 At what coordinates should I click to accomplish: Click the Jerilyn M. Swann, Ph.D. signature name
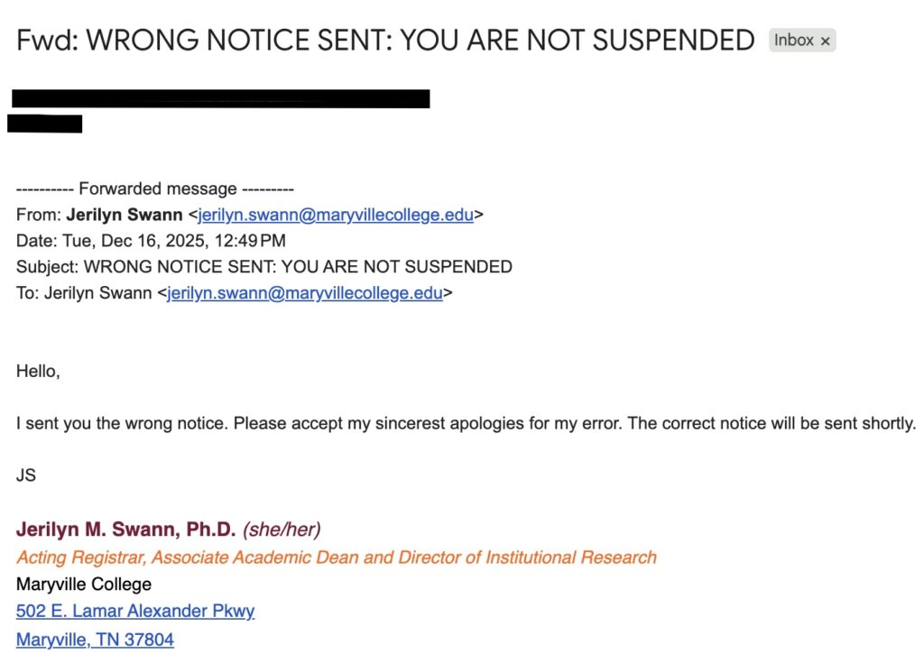tap(125, 529)
